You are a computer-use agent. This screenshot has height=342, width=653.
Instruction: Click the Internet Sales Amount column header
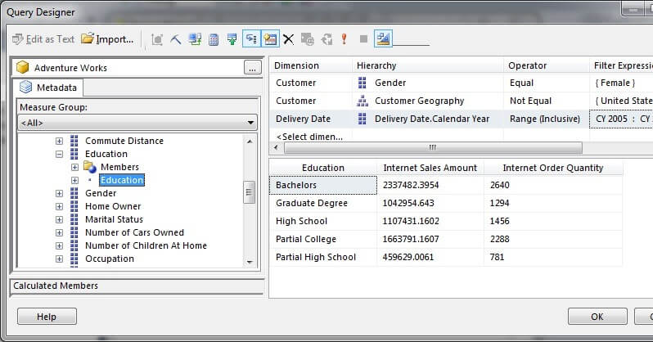pyautogui.click(x=430, y=168)
